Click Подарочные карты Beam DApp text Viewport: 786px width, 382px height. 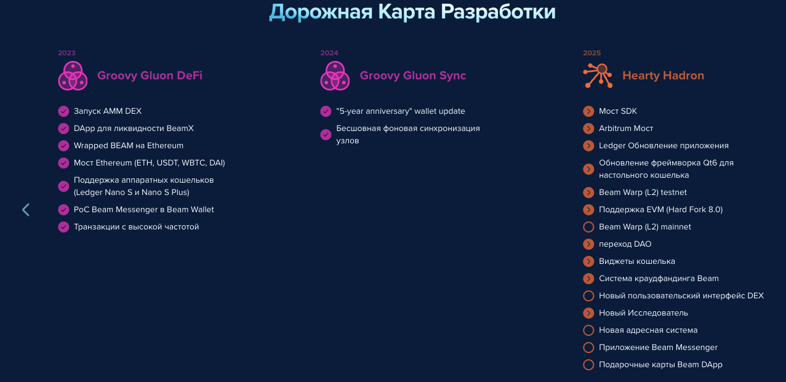coord(660,365)
